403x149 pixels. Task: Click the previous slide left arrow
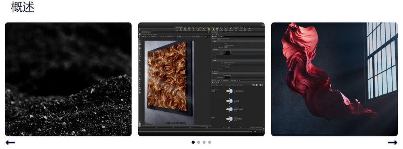point(10,143)
